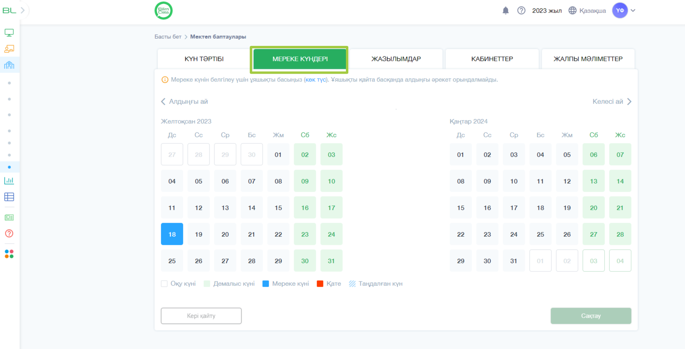685x349 pixels.
Task: Open help question icon in header
Action: point(522,10)
